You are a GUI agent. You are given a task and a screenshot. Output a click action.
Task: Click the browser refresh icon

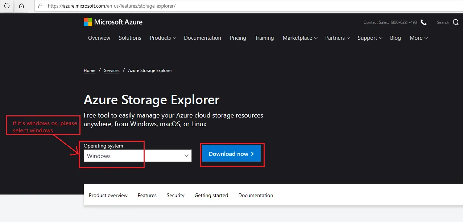point(7,6)
